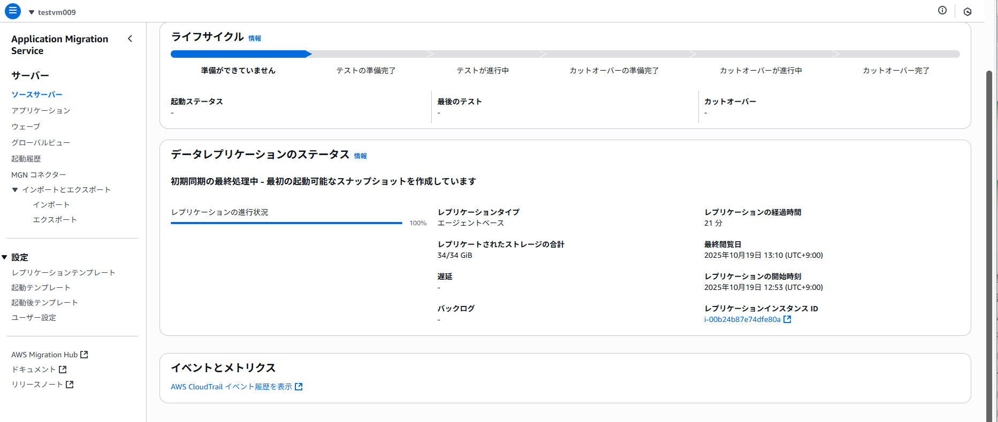Open ユーザー設定 page
Image resolution: width=998 pixels, height=422 pixels.
[34, 318]
